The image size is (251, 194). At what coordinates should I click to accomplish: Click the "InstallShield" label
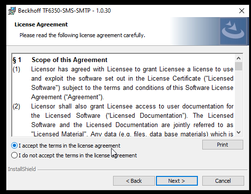coord(22,169)
